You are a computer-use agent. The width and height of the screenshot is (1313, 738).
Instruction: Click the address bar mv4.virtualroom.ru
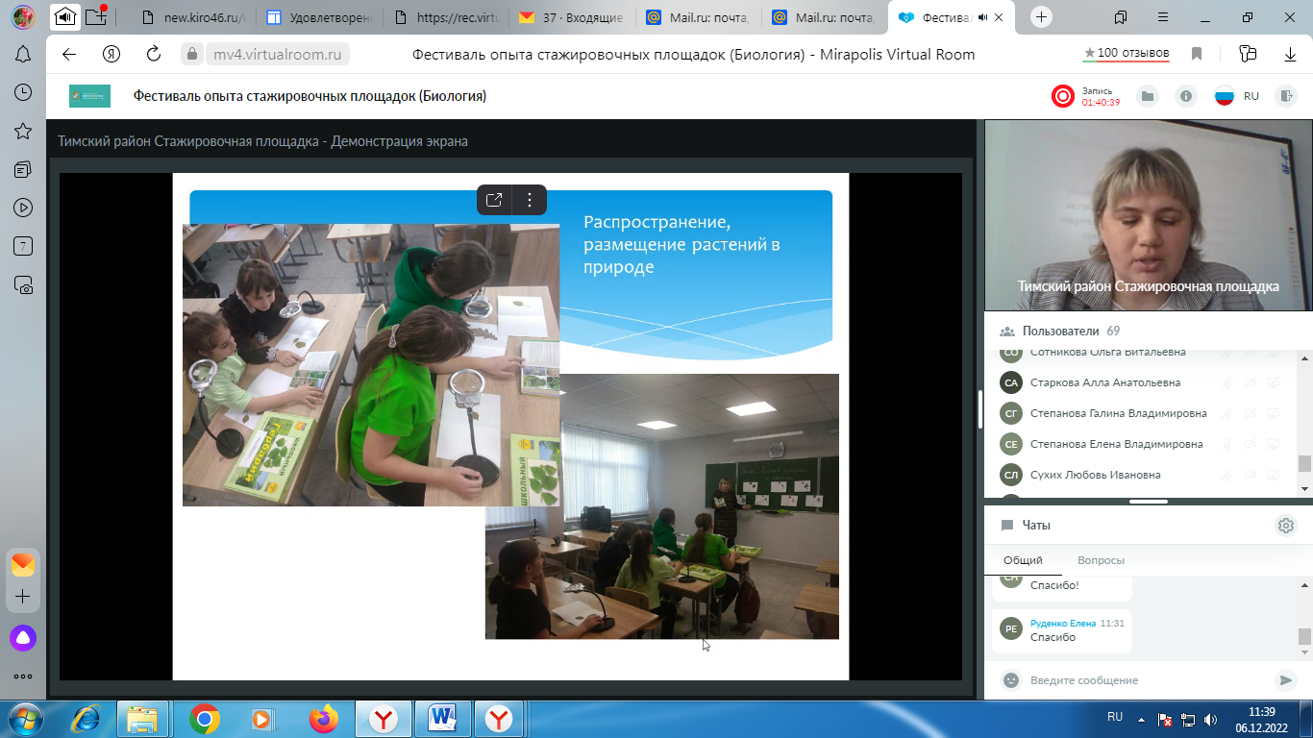click(278, 54)
